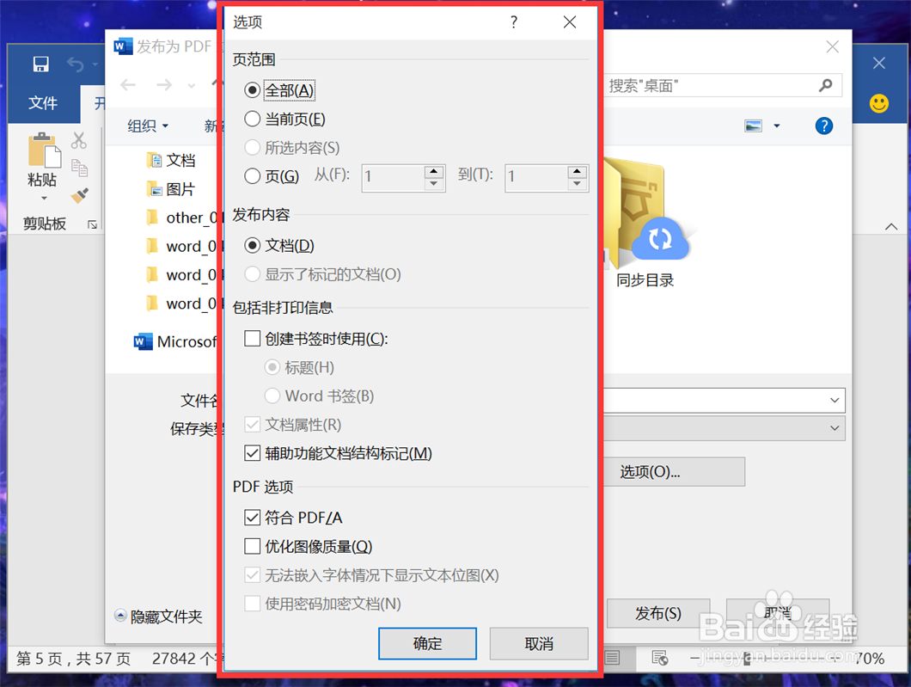Click the change view icon on the toolbar
Viewport: 911px width, 687px height.
coord(753,126)
